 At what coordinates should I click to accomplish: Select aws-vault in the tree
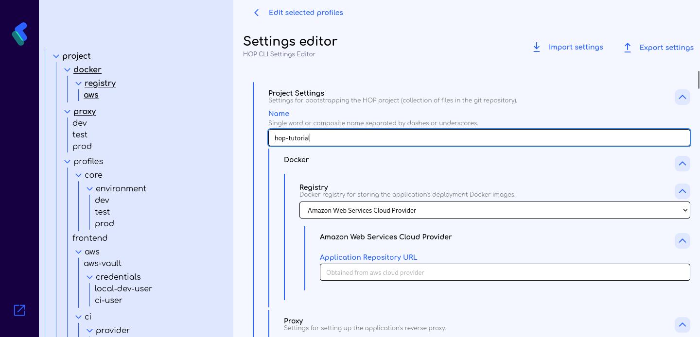click(x=103, y=264)
